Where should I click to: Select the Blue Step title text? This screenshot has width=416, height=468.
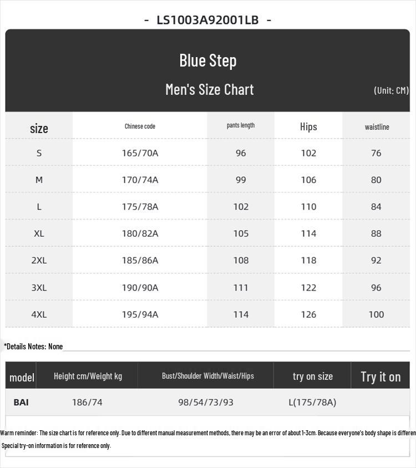pos(208,60)
